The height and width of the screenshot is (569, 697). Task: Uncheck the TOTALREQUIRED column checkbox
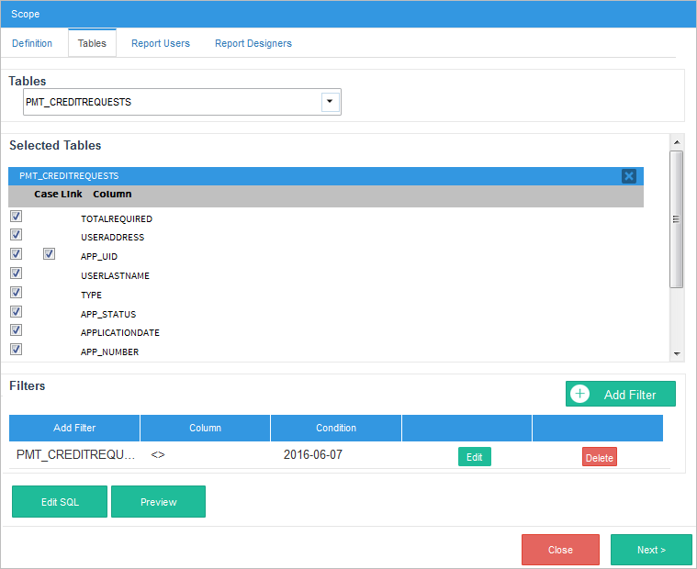pos(16,217)
